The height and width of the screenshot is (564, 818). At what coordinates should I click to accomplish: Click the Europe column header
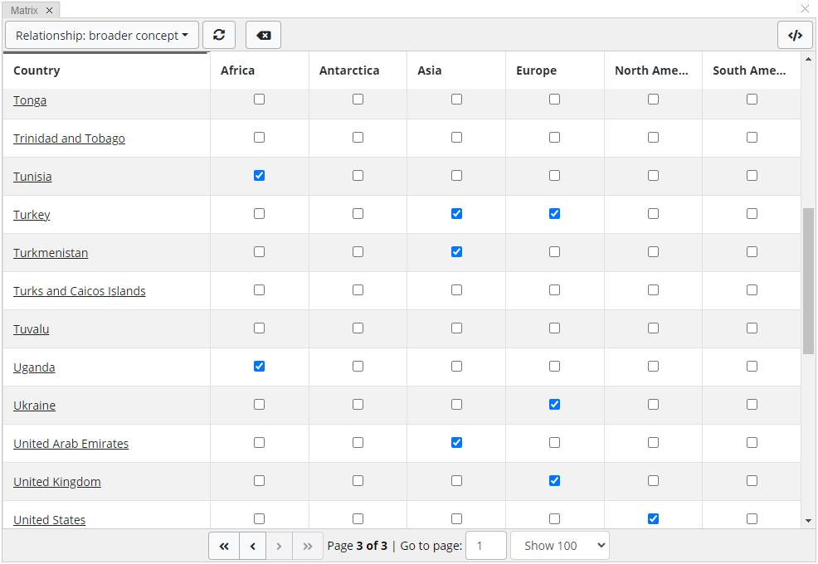(536, 70)
